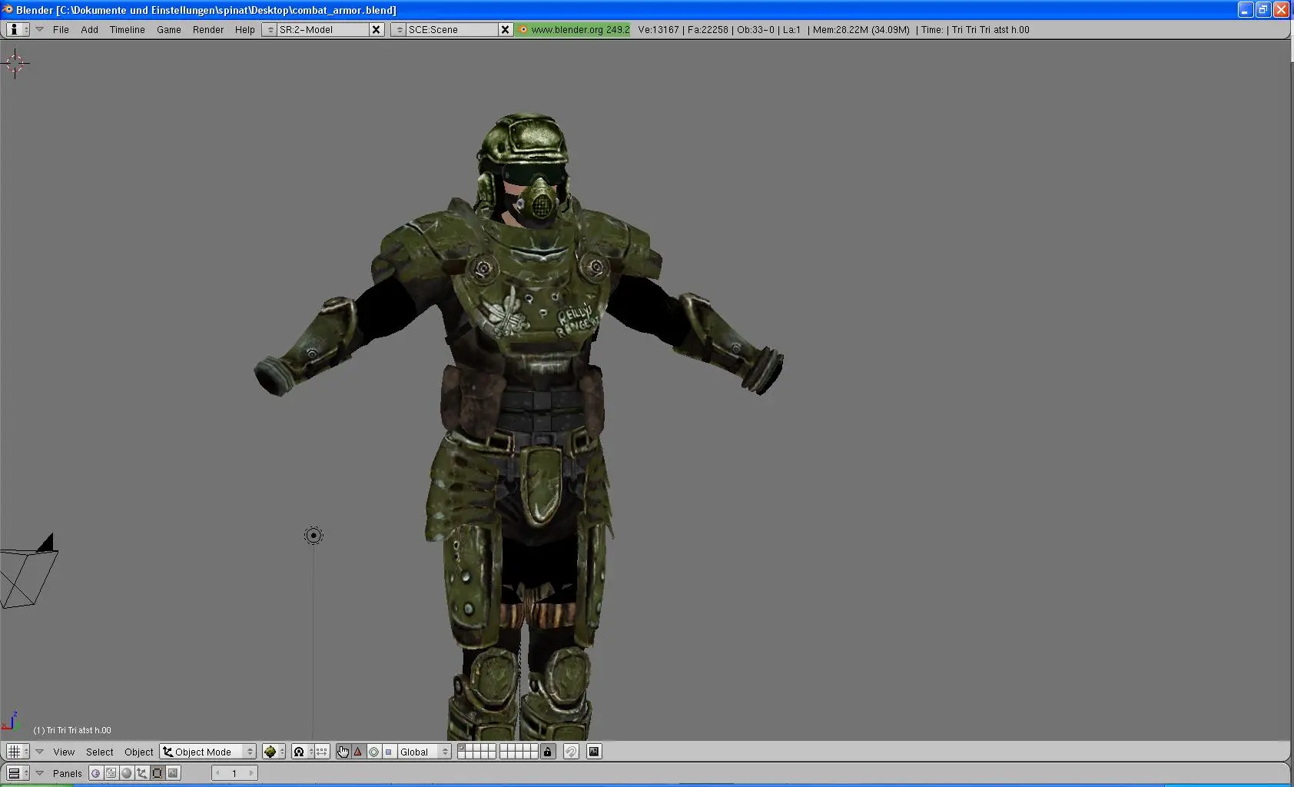Image resolution: width=1294 pixels, height=787 pixels.
Task: Click the XYZ axis indicator in viewport corner
Action: click(x=9, y=721)
